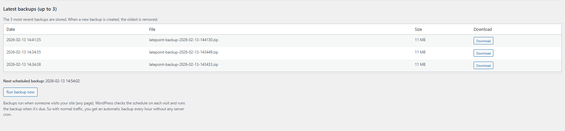Image resolution: width=565 pixels, height=131 pixels.
Task: Download the backup created at 14:34:55
Action: pyautogui.click(x=483, y=53)
